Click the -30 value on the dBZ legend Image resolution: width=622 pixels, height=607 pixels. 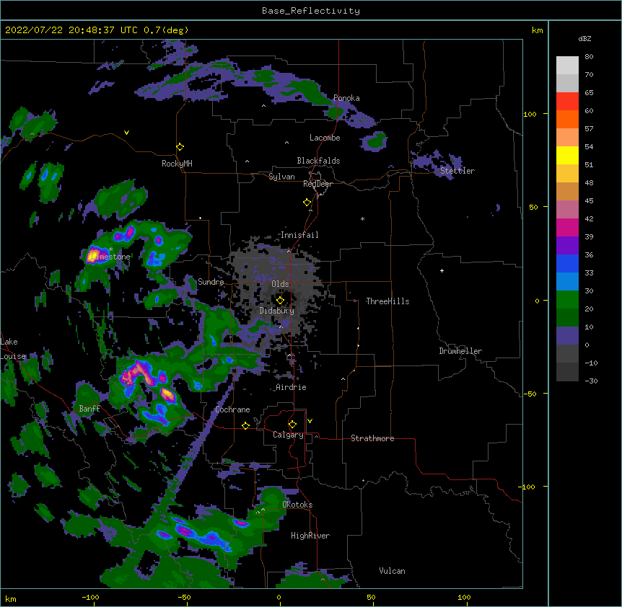click(591, 381)
